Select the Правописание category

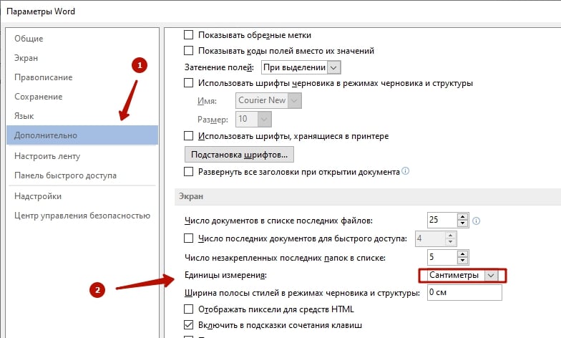pos(43,77)
